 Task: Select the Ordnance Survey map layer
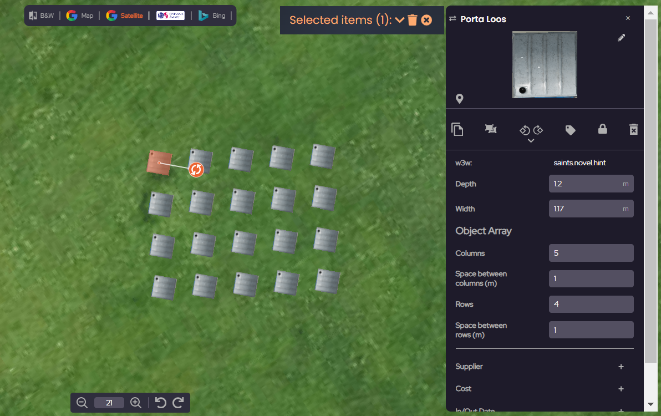click(x=169, y=16)
